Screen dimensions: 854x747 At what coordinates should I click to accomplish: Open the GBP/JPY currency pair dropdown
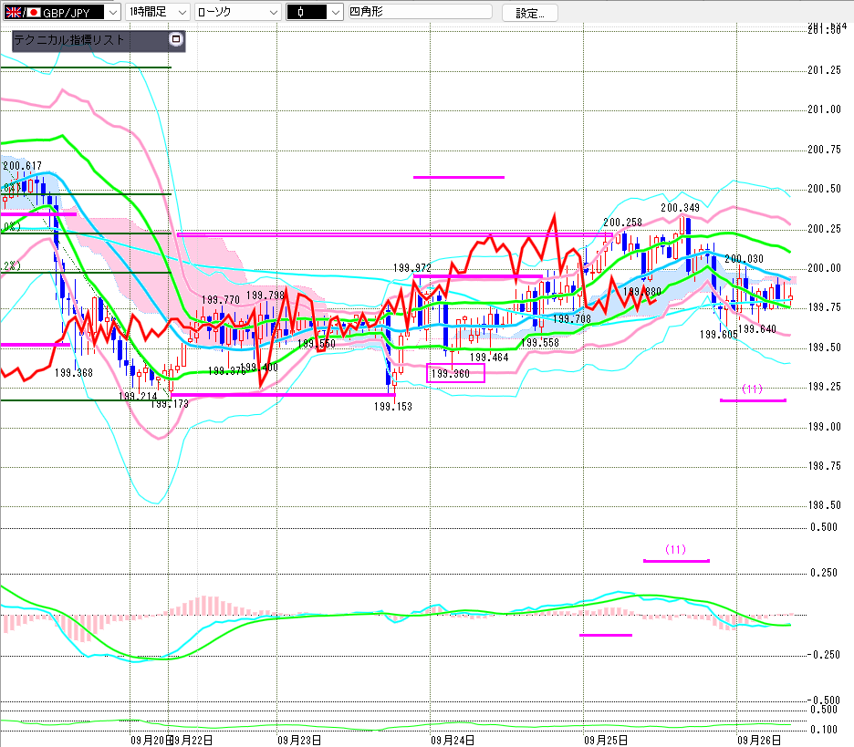pyautogui.click(x=111, y=13)
